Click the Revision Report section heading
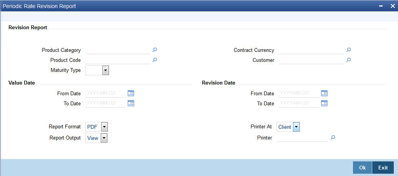 tap(28, 28)
